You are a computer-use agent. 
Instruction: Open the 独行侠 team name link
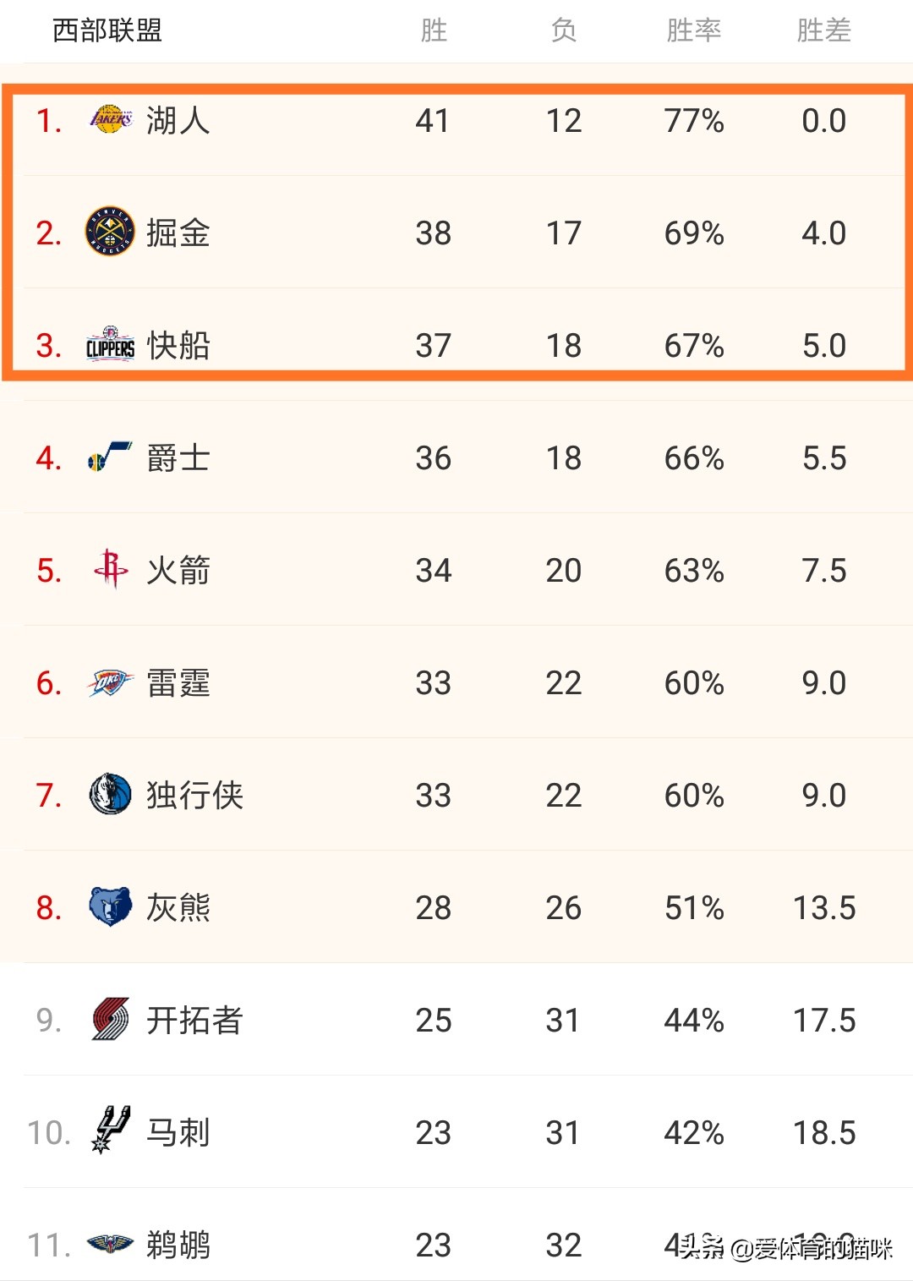click(x=194, y=796)
